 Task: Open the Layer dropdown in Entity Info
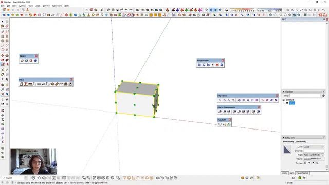(x=314, y=147)
